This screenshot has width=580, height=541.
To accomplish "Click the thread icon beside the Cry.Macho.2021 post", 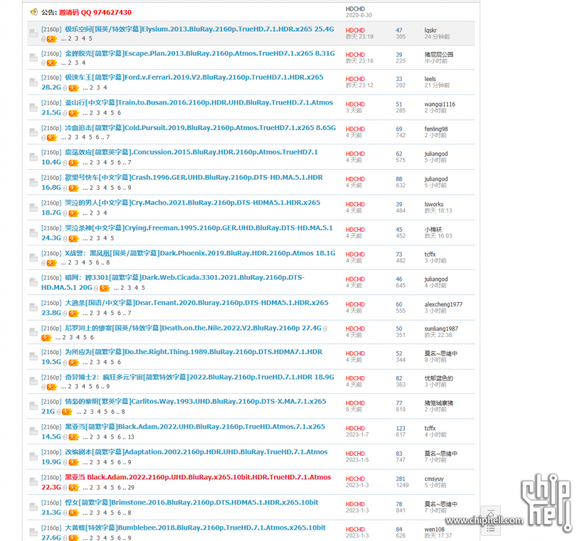I will 34,208.
